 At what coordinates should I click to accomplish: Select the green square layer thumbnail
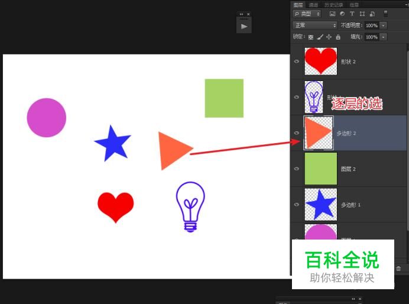pyautogui.click(x=321, y=169)
